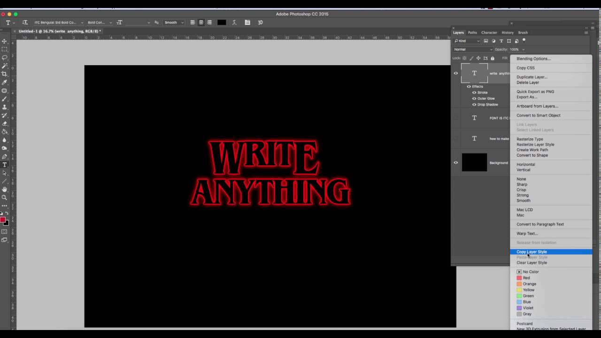This screenshot has height=338, width=601.
Task: Select the Eyedropper tool
Action: [x=5, y=82]
